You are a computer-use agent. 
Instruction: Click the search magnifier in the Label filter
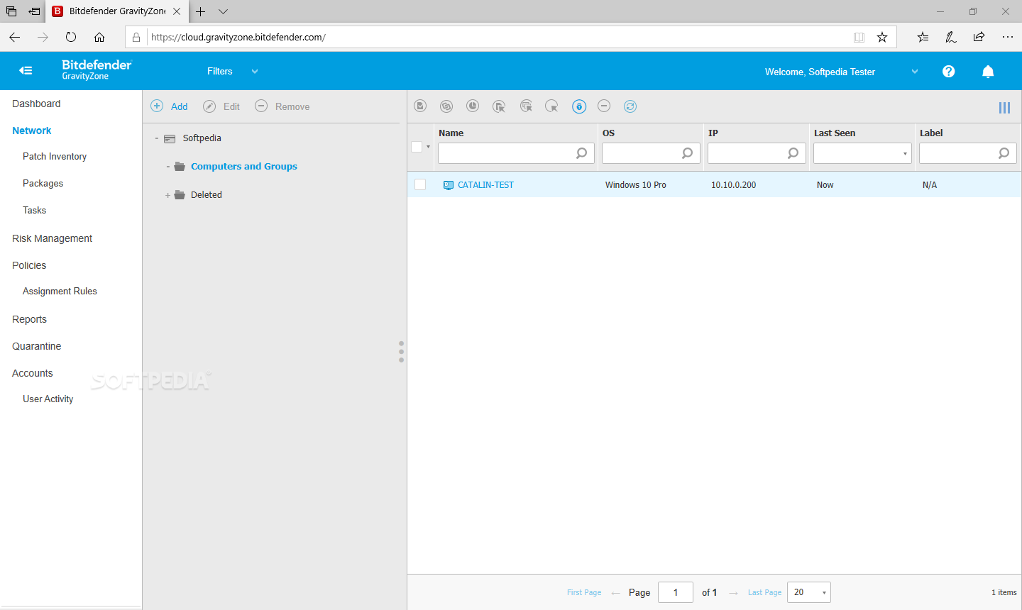[1004, 153]
